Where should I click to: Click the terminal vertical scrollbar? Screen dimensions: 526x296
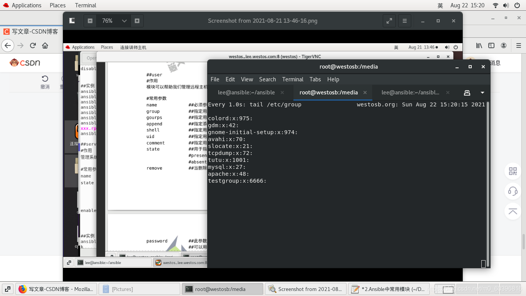[488, 184]
